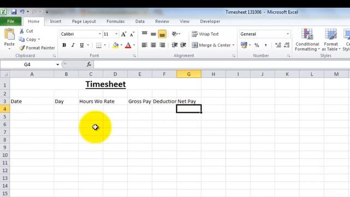Switch to the Insert tab

click(x=56, y=21)
